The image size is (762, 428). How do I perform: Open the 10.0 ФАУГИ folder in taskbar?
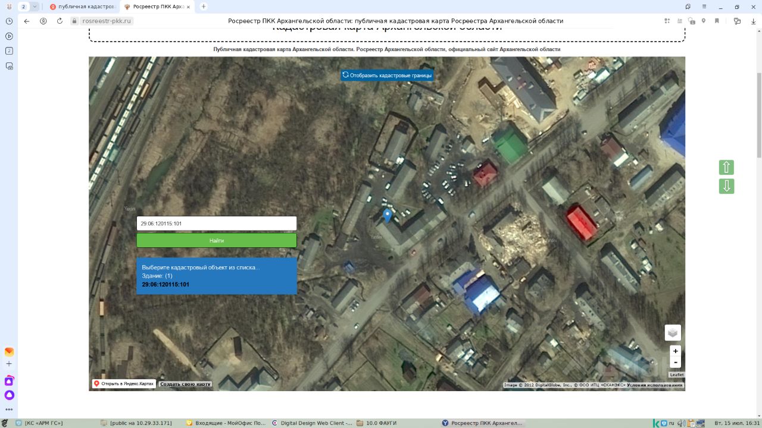[376, 423]
